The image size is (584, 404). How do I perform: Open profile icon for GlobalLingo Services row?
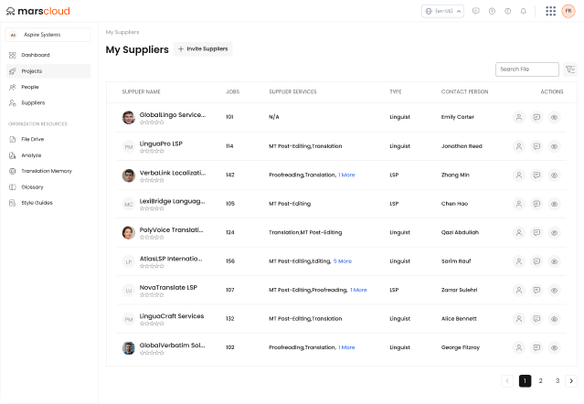[518, 117]
